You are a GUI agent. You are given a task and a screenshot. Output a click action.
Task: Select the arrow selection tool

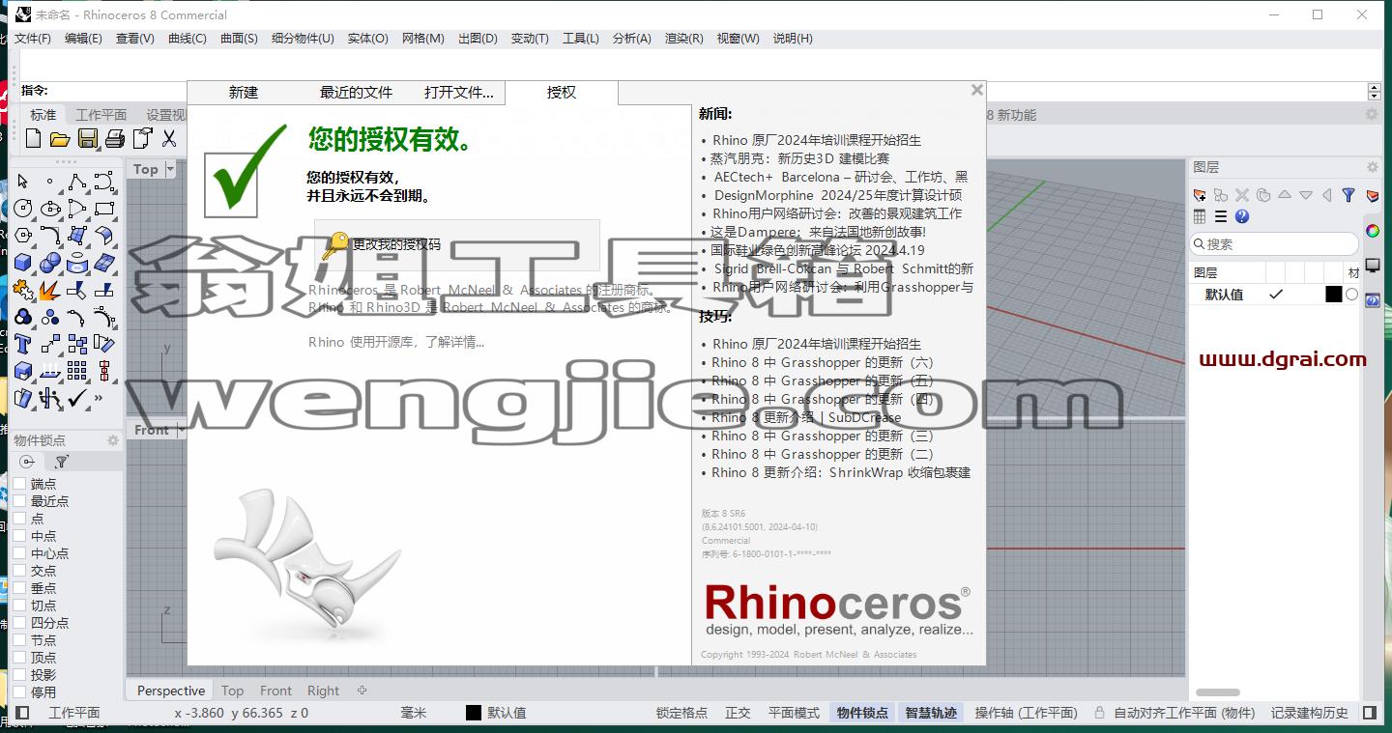point(23,182)
